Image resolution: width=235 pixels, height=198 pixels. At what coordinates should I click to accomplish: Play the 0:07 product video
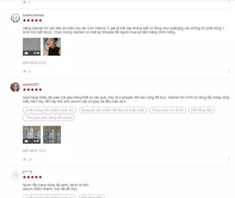coord(32,135)
